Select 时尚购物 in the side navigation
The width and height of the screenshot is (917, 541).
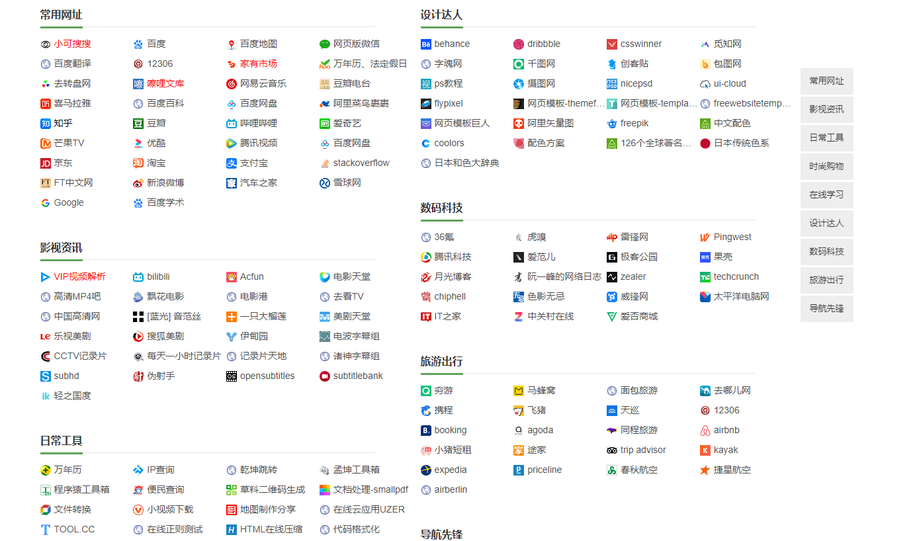pos(827,167)
